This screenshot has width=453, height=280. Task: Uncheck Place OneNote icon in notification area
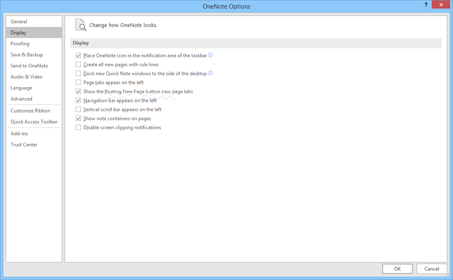78,56
